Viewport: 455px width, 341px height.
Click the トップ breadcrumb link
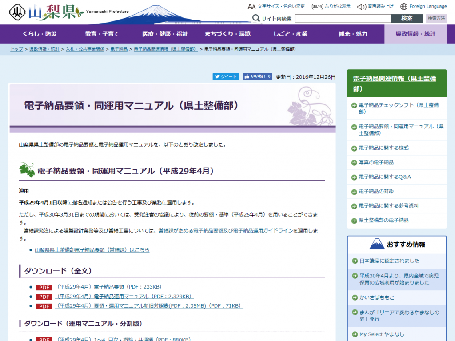click(17, 49)
